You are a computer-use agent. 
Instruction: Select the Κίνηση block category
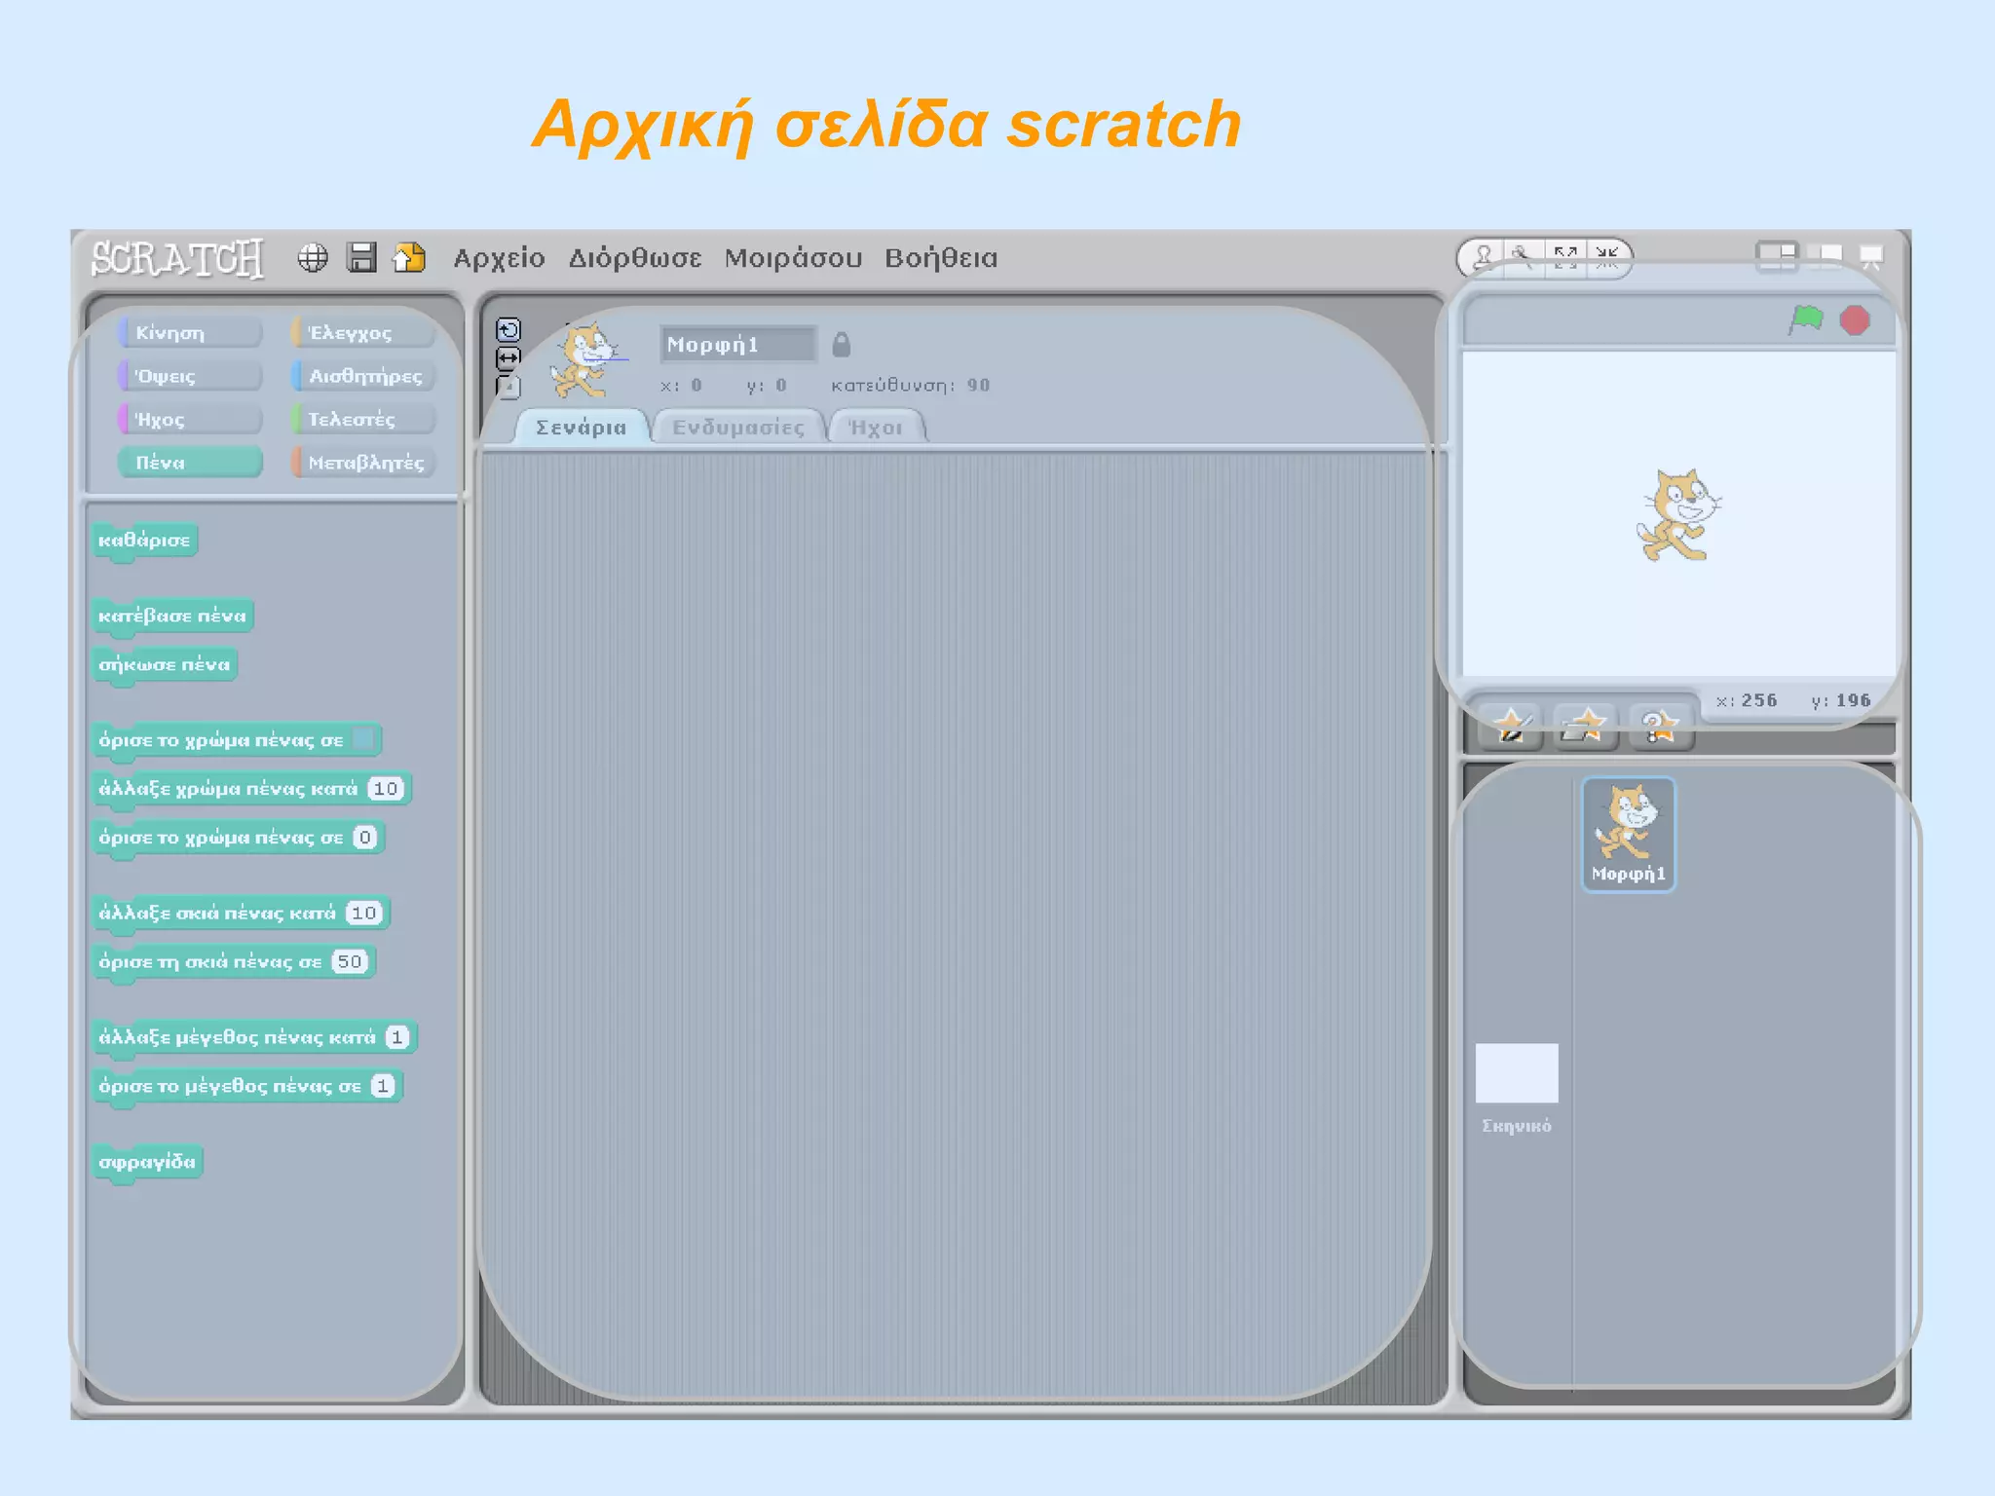(x=190, y=332)
